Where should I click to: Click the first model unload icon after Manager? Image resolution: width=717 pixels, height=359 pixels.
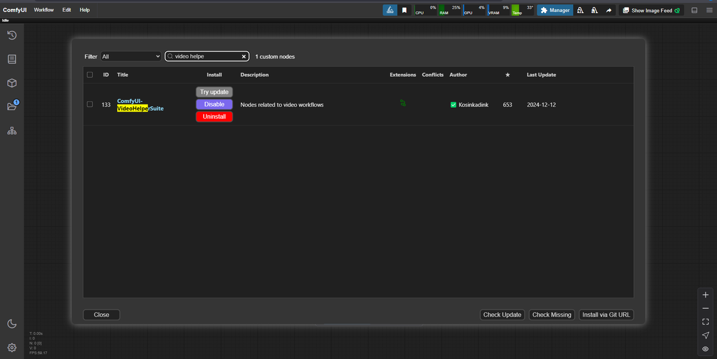pyautogui.click(x=581, y=10)
